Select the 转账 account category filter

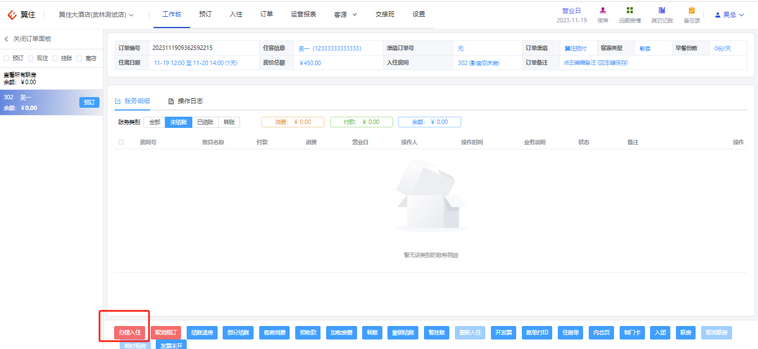click(x=229, y=122)
